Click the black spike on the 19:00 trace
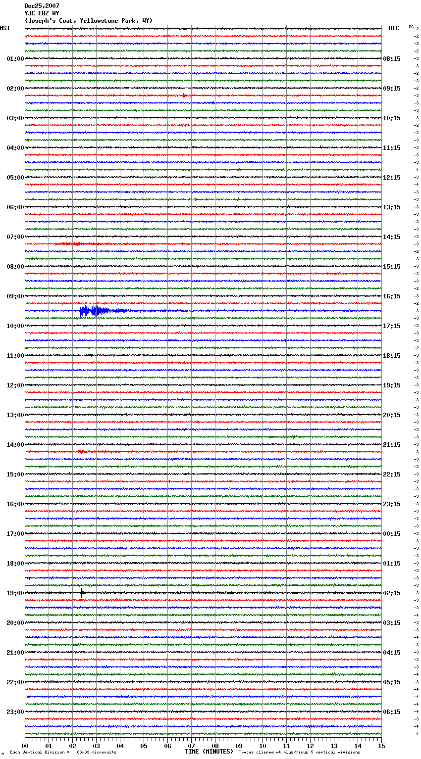Image resolution: width=421 pixels, height=759 pixels. click(82, 593)
